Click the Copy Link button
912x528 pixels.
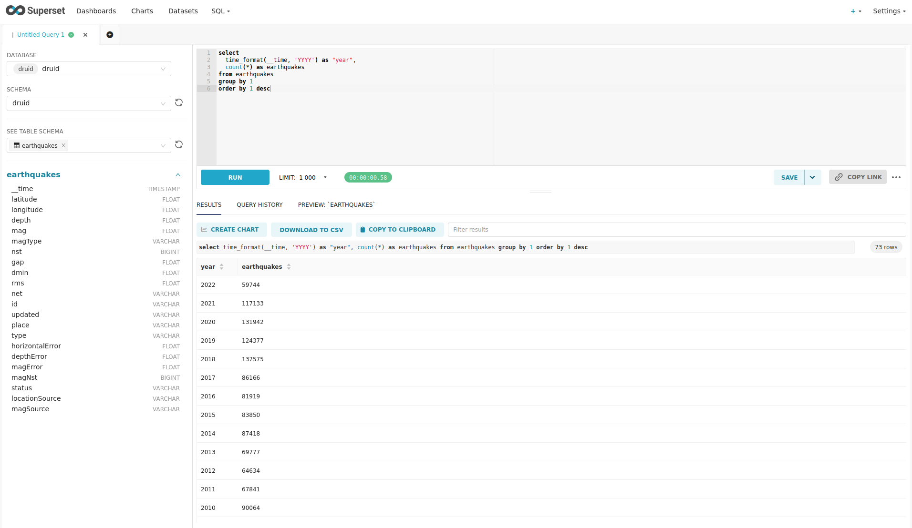tap(858, 177)
